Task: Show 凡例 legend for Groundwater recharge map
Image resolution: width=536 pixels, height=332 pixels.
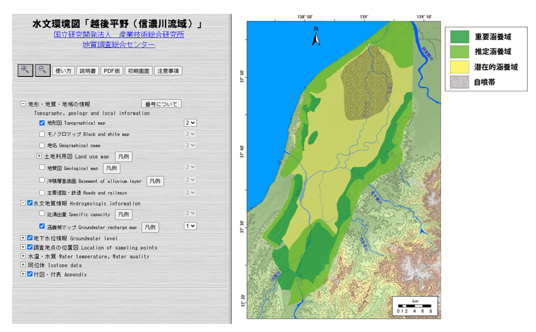Action: (150, 227)
